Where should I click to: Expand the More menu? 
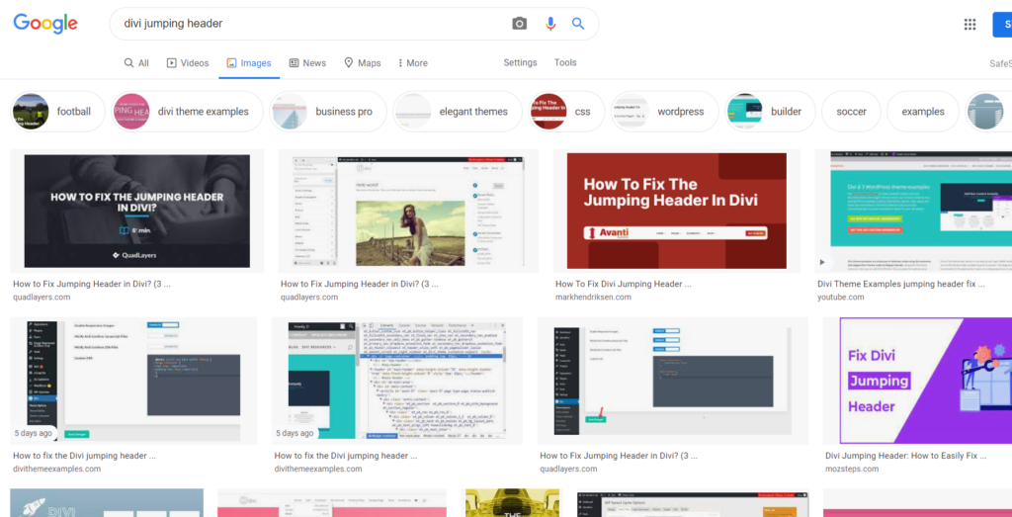tap(412, 63)
